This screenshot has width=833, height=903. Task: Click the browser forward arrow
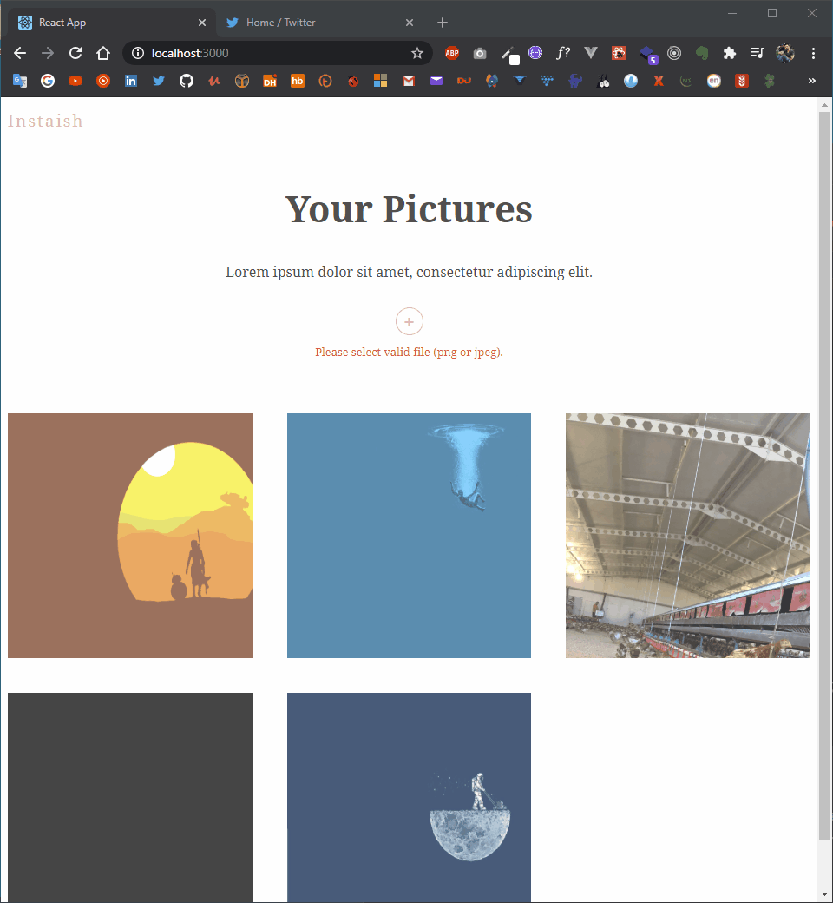coord(48,53)
